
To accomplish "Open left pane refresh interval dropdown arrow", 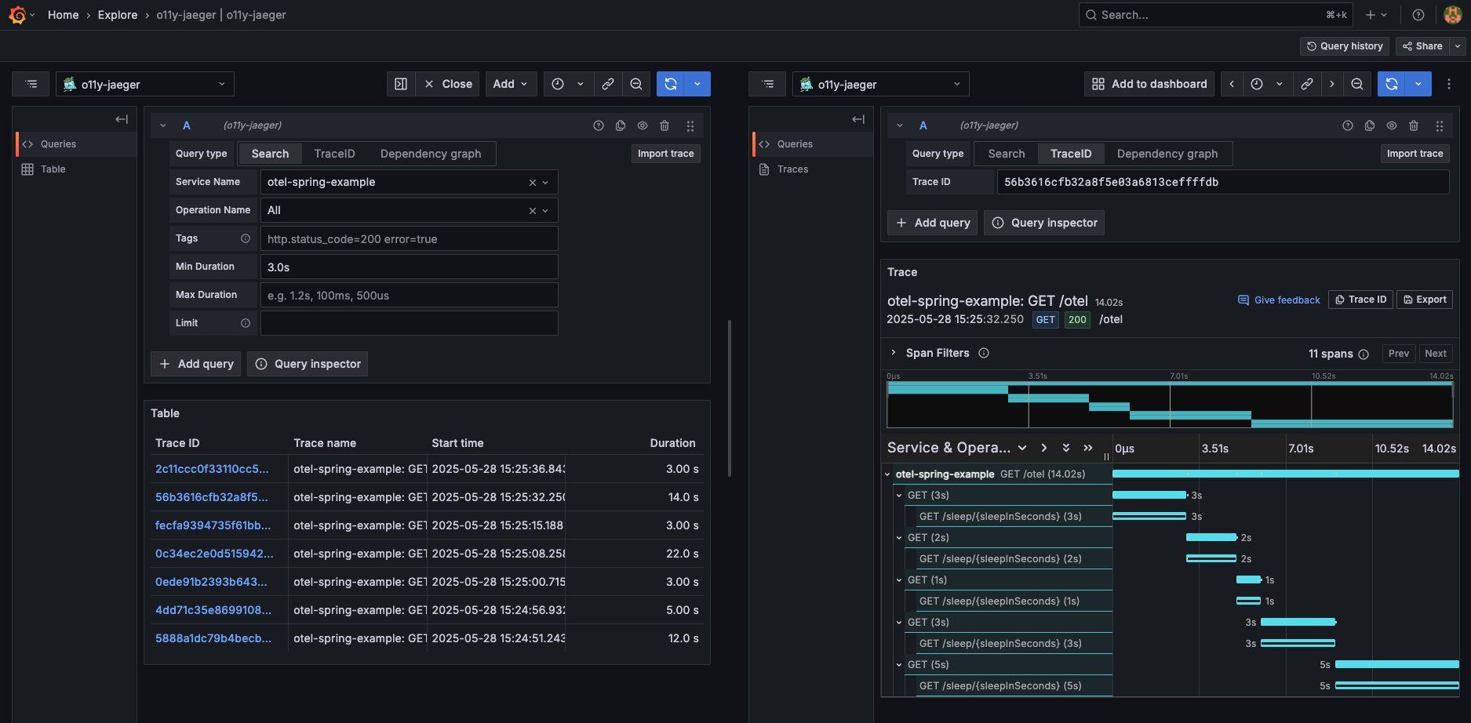I will pos(697,84).
